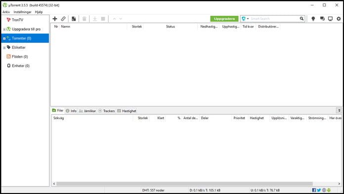344x194 pixels.
Task: Open search provider dropdown arrow
Action: point(248,19)
